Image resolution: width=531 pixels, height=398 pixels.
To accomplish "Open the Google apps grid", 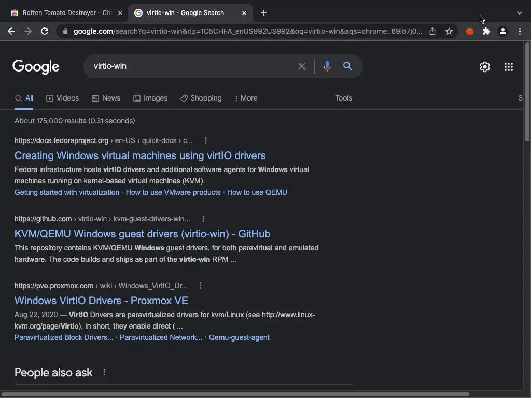I will tap(509, 67).
